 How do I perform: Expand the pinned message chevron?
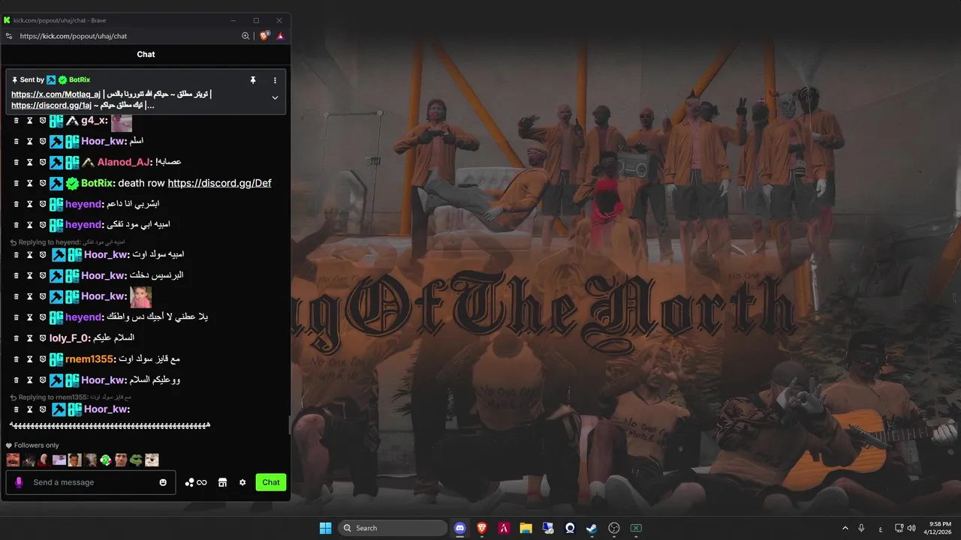[275, 97]
